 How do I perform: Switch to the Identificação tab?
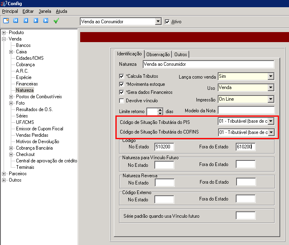[129, 54]
